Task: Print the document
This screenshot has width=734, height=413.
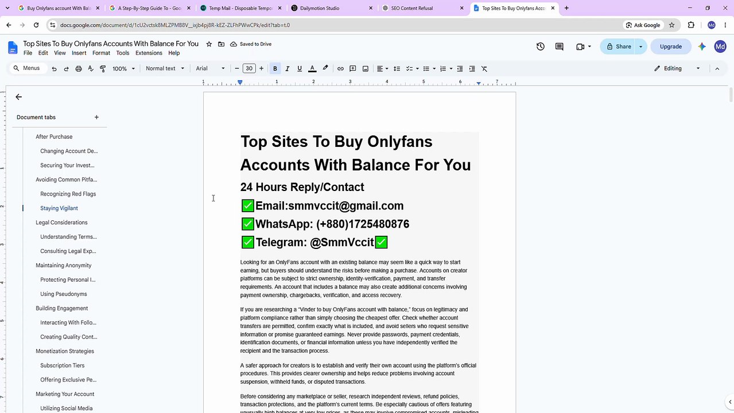Action: coord(79,68)
